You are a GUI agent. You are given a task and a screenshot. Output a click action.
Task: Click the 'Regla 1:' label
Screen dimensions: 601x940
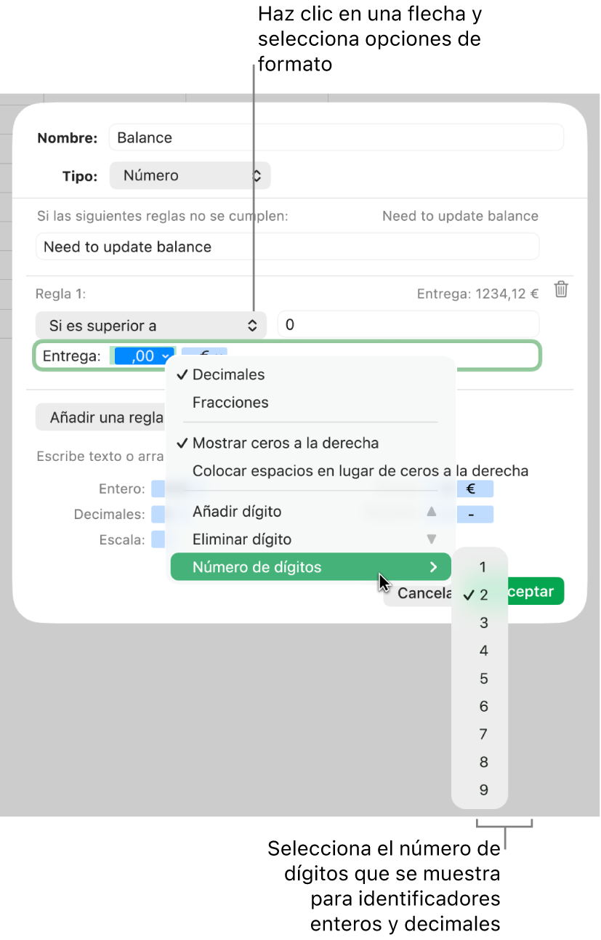pos(60,294)
